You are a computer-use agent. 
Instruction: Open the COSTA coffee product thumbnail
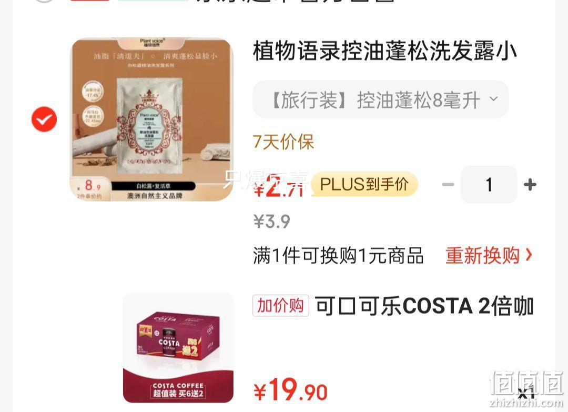[178, 348]
